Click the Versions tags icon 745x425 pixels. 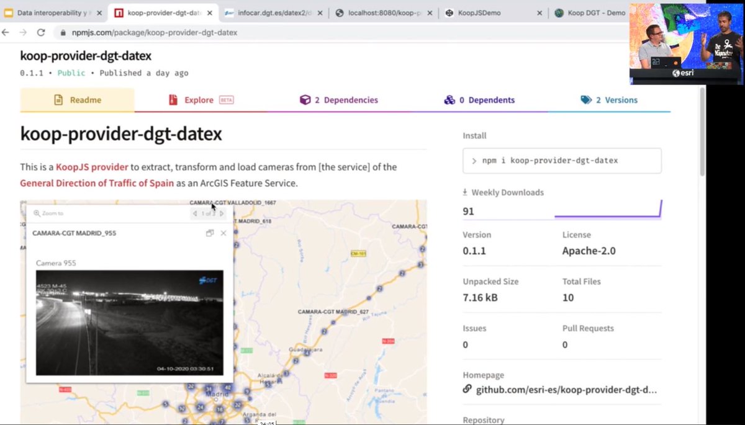click(x=586, y=100)
